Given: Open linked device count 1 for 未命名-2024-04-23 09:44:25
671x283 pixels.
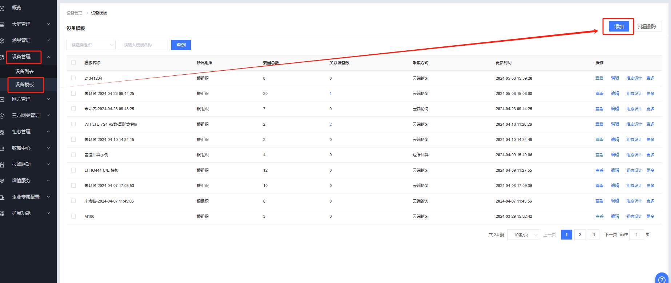Looking at the screenshot, I should pos(330,93).
